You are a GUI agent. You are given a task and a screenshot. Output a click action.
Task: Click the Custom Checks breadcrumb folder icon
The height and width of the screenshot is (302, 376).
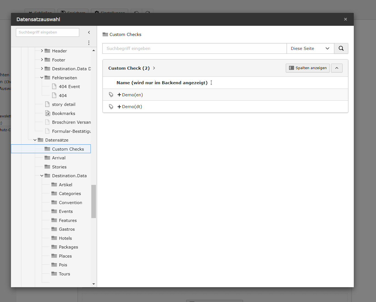[x=105, y=34]
